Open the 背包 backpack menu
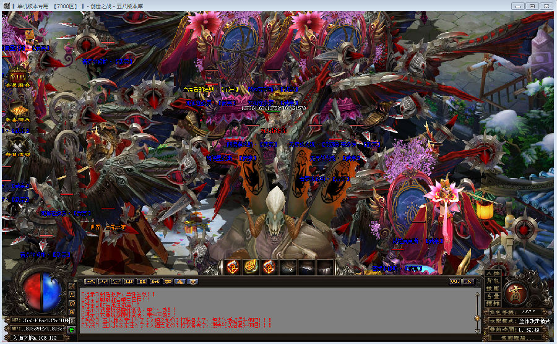Screen dimensions: 557x344 [493, 281]
